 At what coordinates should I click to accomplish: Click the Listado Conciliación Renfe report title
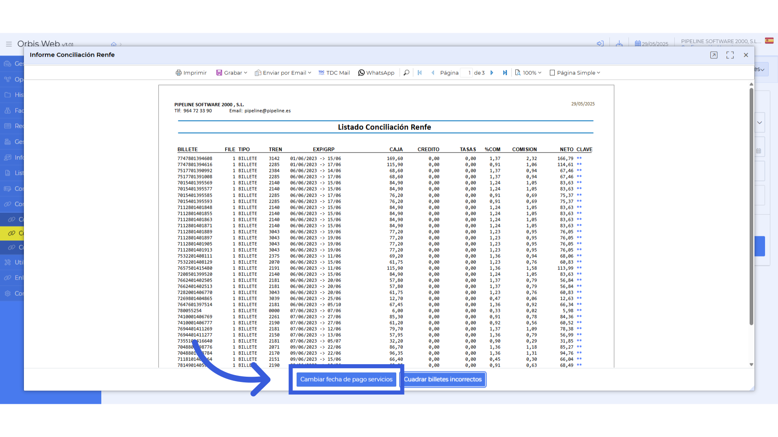coord(385,127)
